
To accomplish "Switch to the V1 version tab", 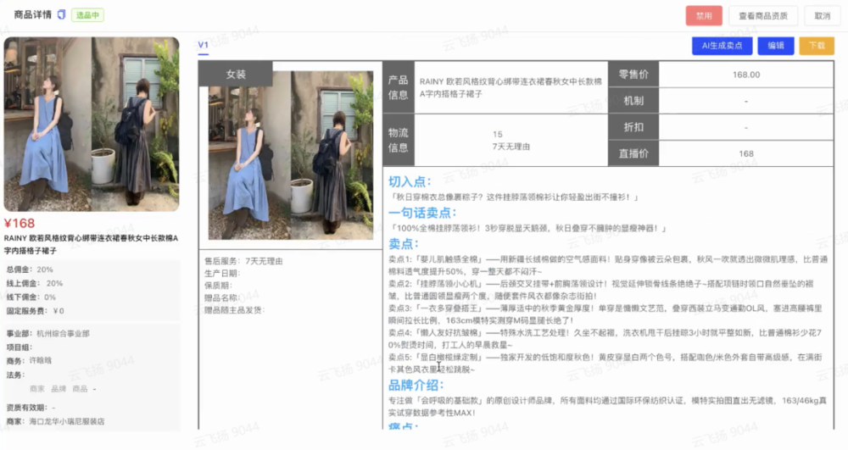I will pos(203,45).
